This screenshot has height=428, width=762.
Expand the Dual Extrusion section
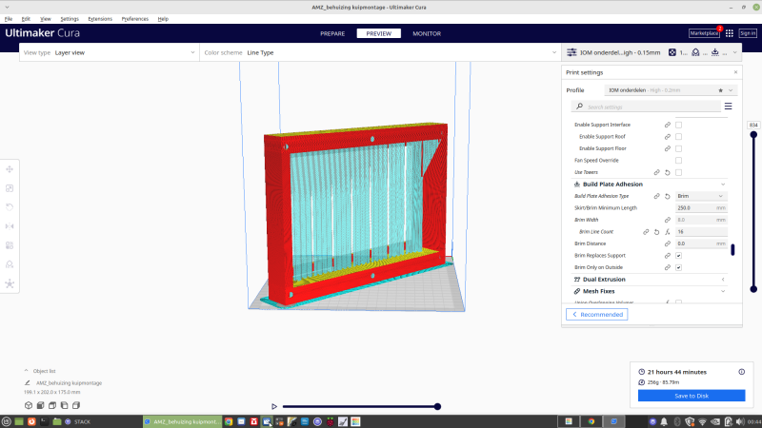click(x=648, y=280)
